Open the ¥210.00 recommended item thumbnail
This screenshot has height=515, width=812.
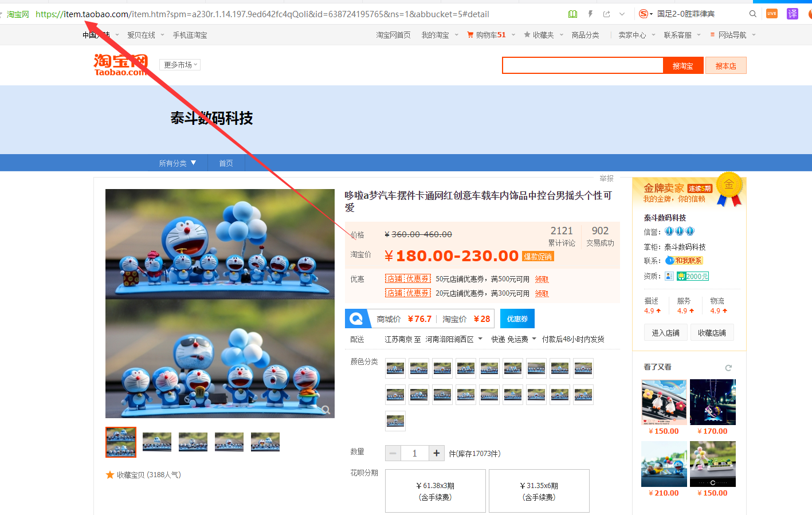664,464
